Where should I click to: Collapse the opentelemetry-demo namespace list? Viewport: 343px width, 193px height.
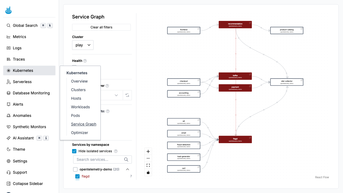(128, 169)
